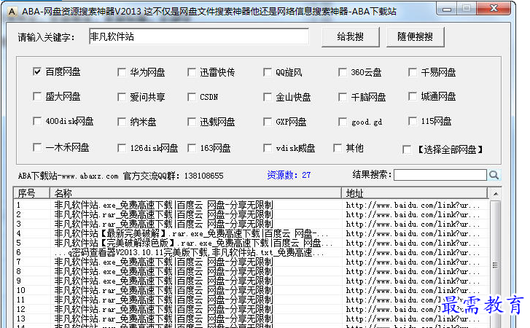Select result row 13 非凡软件站.rar
Image resolution: width=530 pixels, height=328 pixels.
(251, 319)
